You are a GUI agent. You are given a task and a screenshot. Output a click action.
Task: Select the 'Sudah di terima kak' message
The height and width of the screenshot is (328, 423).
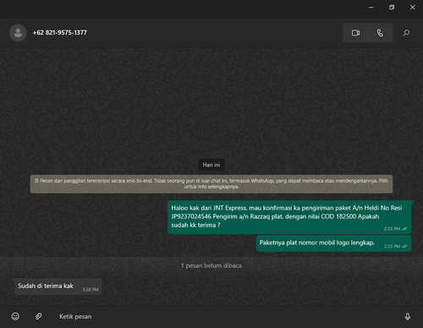pyautogui.click(x=58, y=287)
